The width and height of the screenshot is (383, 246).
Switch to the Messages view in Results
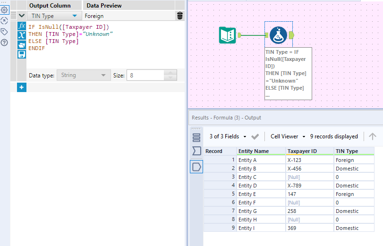click(x=196, y=137)
